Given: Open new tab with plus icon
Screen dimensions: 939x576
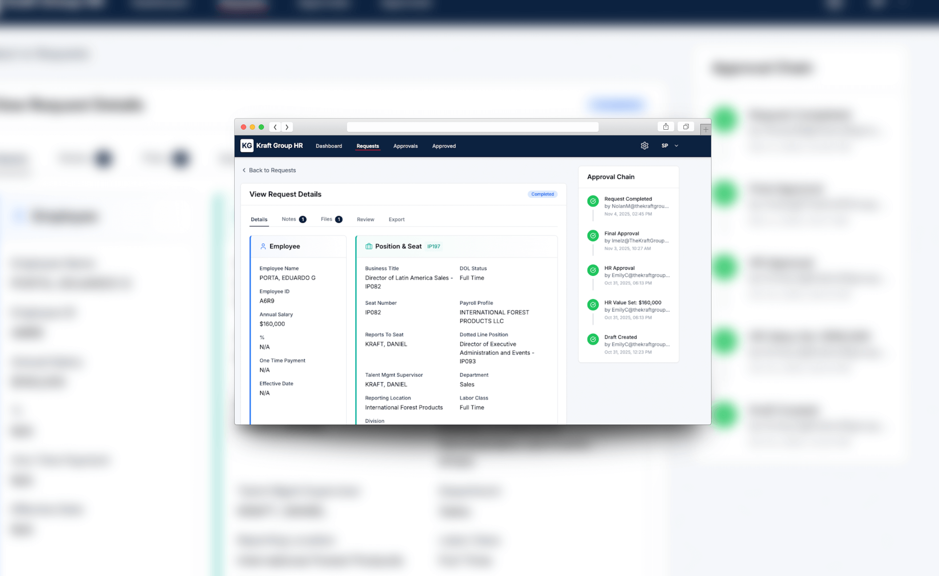Looking at the screenshot, I should 705,129.
